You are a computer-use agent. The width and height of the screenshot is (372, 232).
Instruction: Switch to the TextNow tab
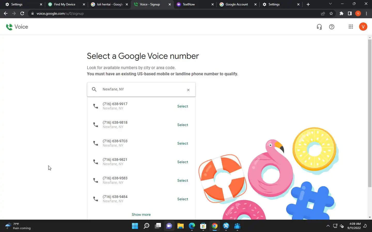click(195, 4)
